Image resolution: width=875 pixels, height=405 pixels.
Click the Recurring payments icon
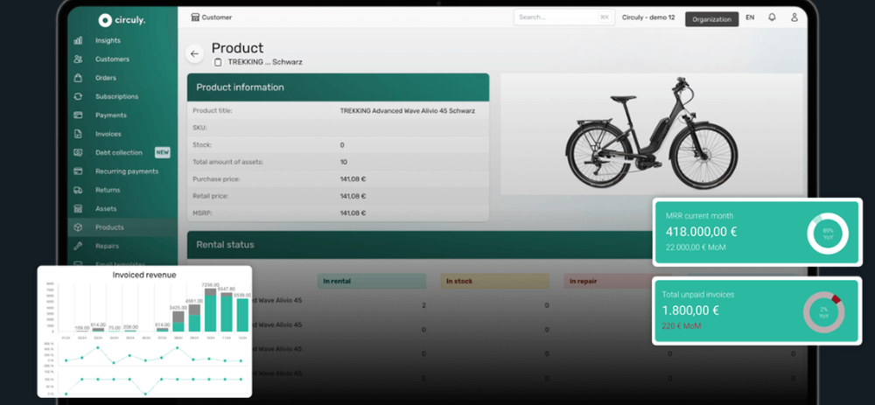point(78,171)
